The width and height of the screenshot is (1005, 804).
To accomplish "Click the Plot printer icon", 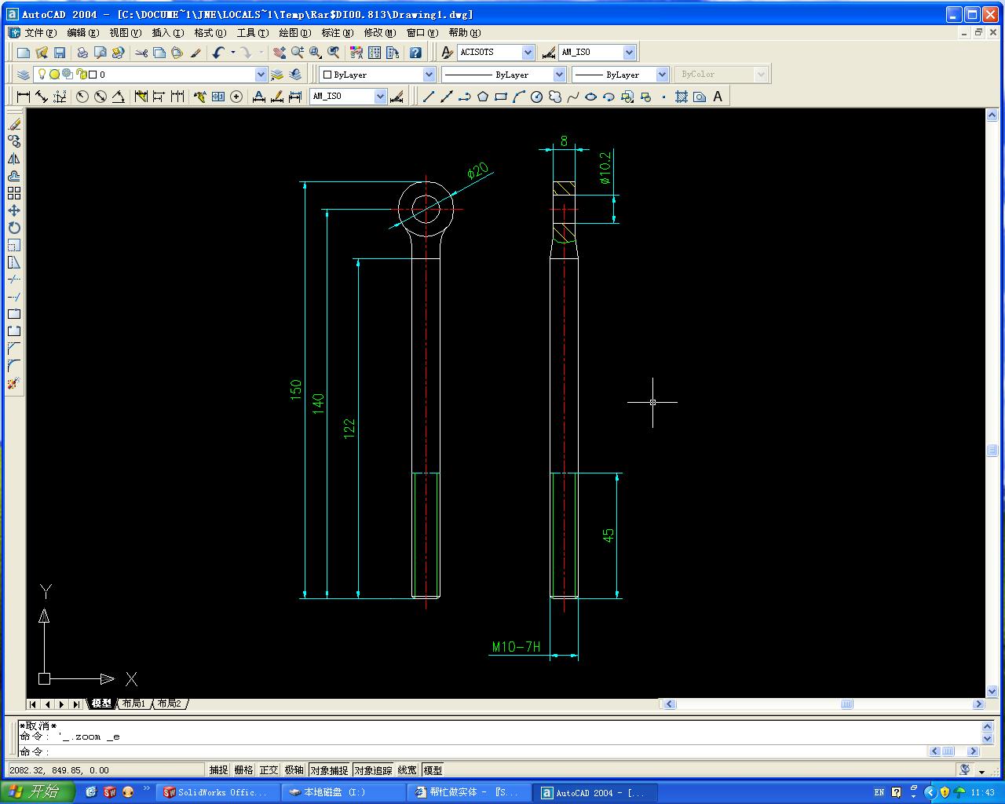I will [x=82, y=53].
